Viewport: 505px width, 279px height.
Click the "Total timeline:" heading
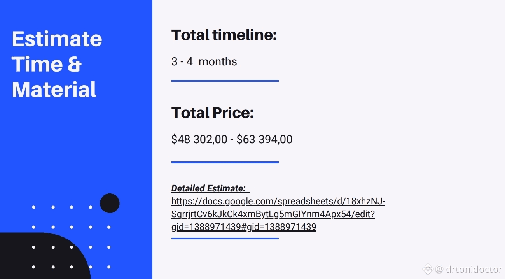click(x=224, y=35)
